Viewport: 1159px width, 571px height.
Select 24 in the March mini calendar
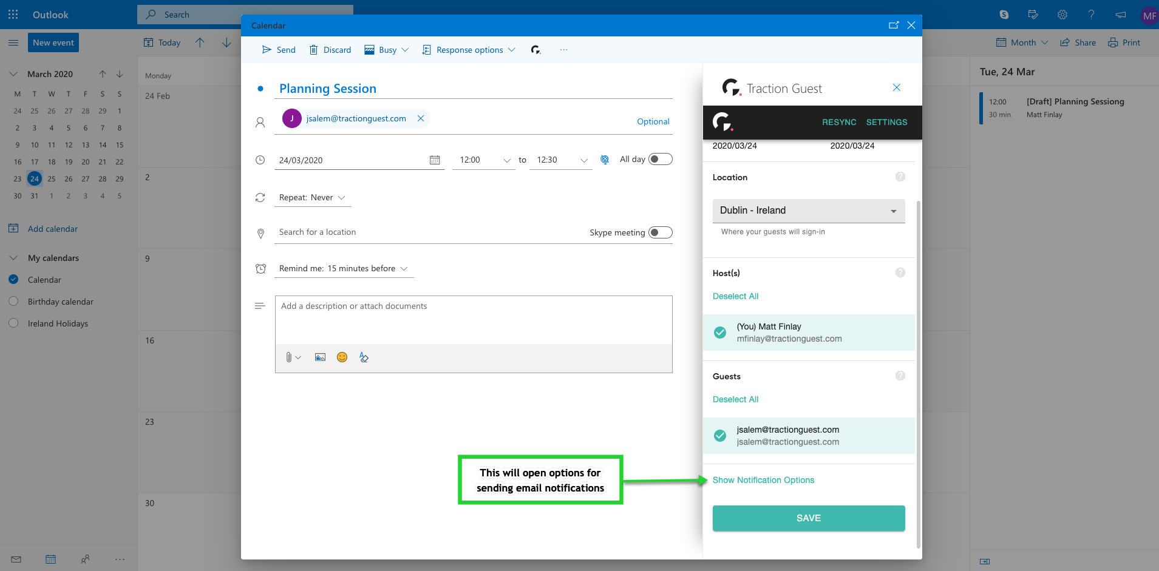click(35, 178)
